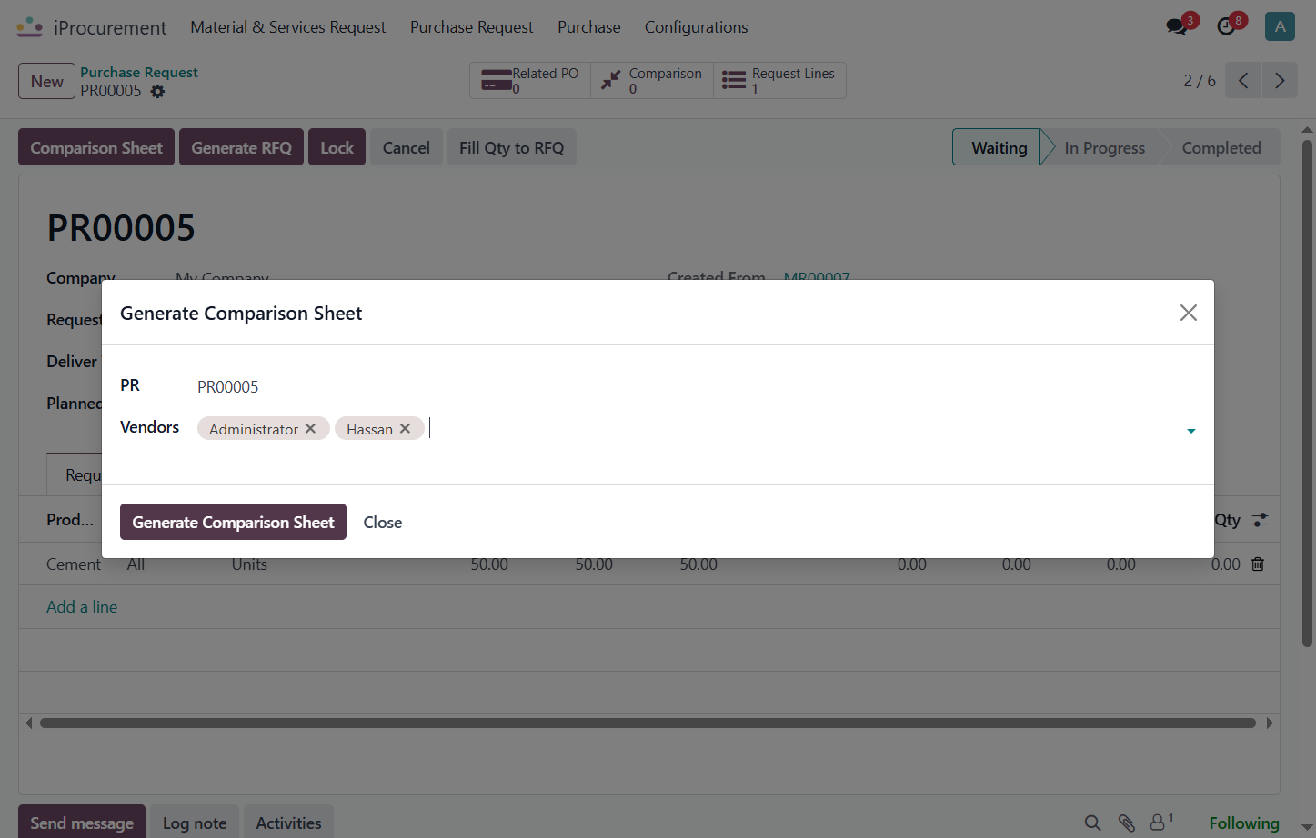The image size is (1316, 838).
Task: Search the chatter messages
Action: (x=1092, y=823)
